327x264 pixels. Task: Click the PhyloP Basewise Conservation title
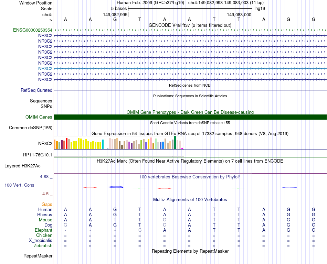click(190, 177)
